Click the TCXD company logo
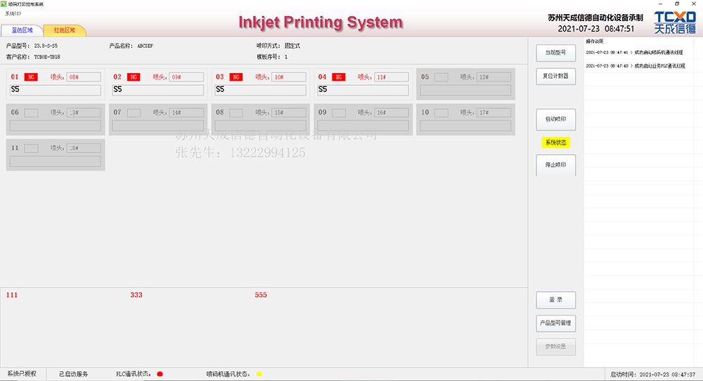Image resolution: width=703 pixels, height=381 pixels. point(675,22)
